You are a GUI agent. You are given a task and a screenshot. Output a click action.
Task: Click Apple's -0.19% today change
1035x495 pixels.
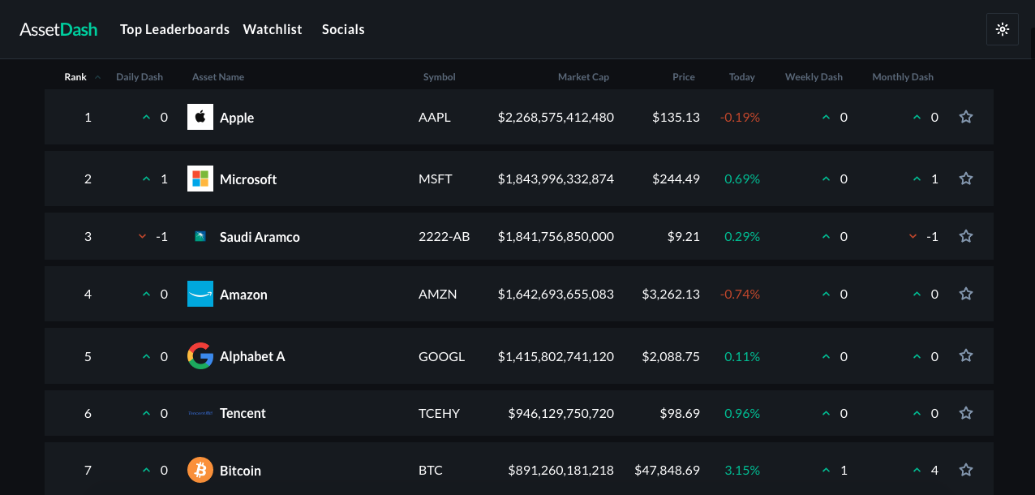pyautogui.click(x=740, y=117)
